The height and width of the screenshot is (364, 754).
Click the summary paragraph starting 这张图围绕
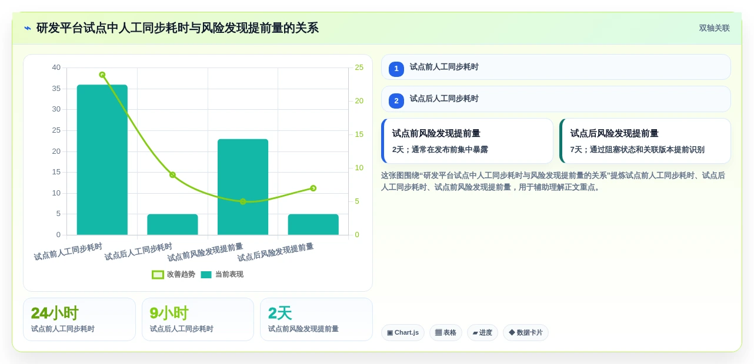[x=554, y=181]
